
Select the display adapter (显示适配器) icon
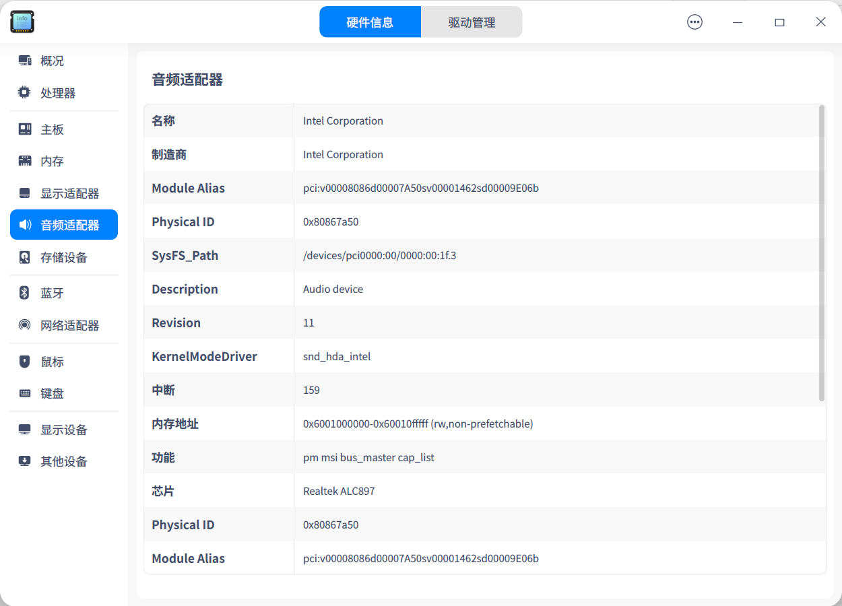point(25,194)
